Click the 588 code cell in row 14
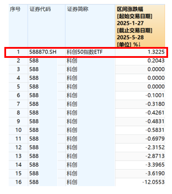Image resolution: width=172 pixels, height=194 pixels. tap(34, 165)
